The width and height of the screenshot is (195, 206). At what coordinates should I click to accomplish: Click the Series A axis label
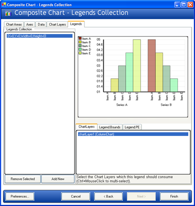coord(122,105)
